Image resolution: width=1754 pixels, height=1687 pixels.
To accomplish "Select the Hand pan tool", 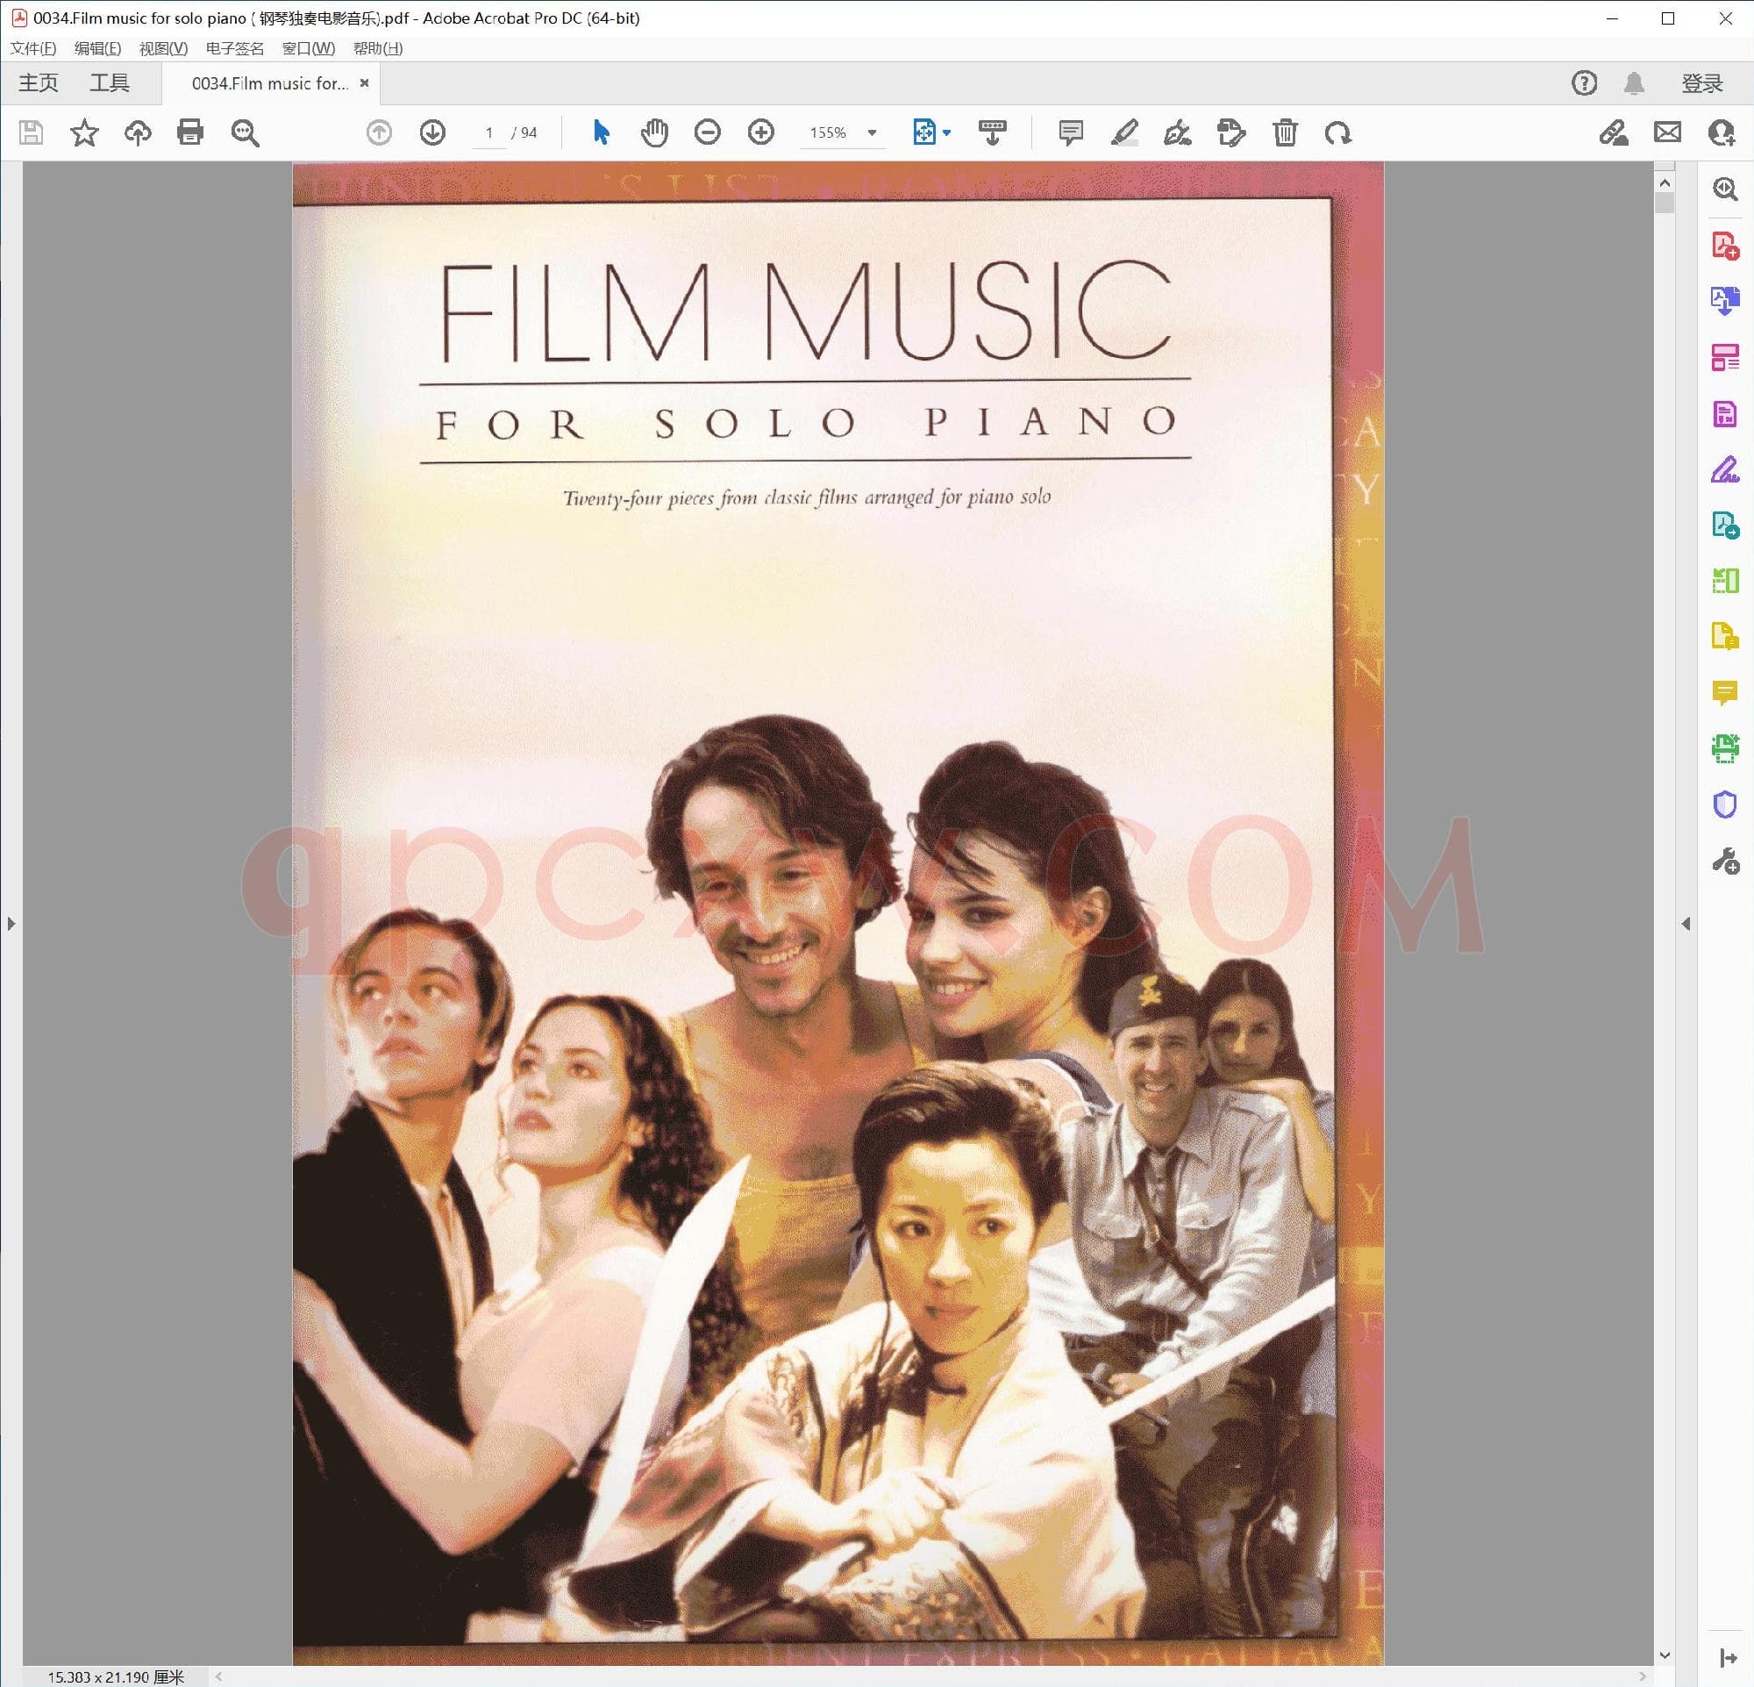I will click(x=654, y=132).
